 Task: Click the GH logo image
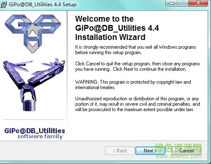[33, 34]
